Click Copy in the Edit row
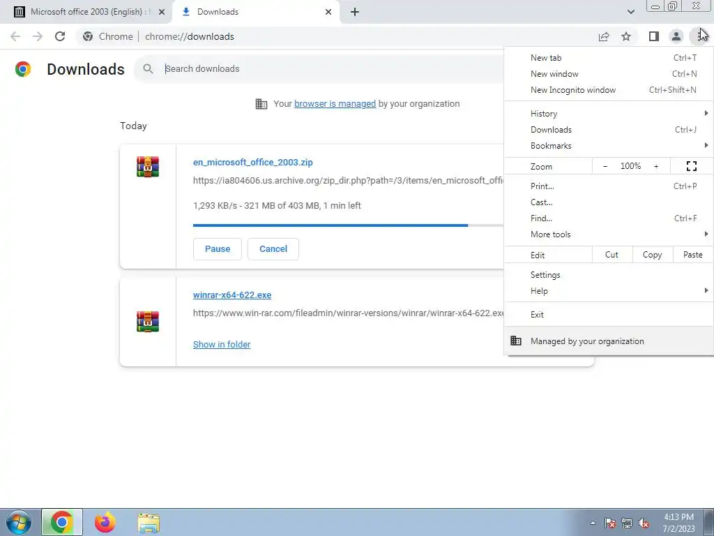Viewport: 714px width, 536px height. pos(652,255)
